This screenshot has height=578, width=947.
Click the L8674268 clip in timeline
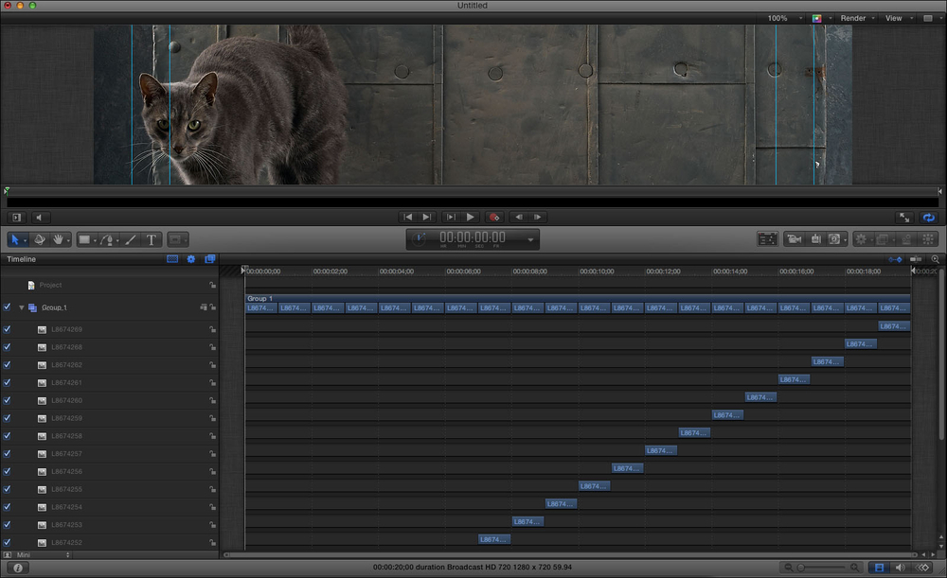[x=860, y=343]
